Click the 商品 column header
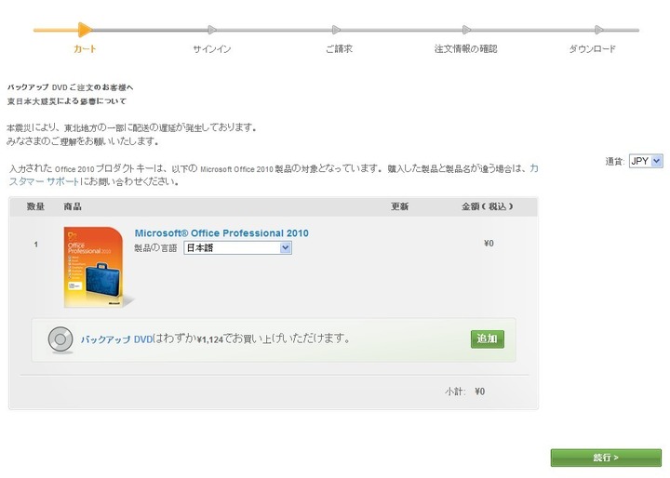This screenshot has height=478, width=670. pyautogui.click(x=73, y=206)
